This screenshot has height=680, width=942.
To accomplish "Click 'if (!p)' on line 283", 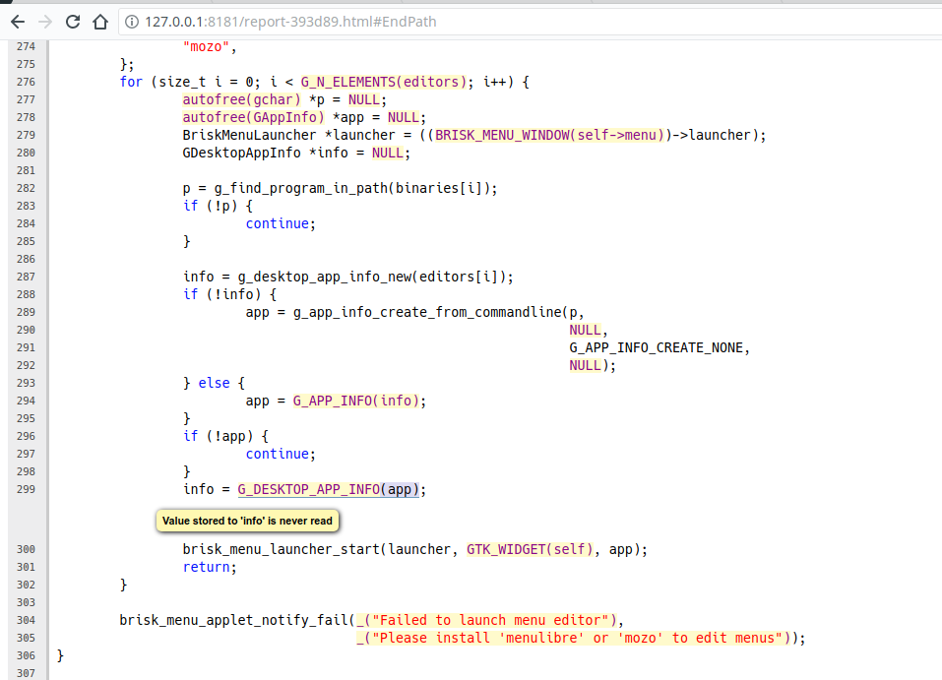I will pyautogui.click(x=211, y=206).
